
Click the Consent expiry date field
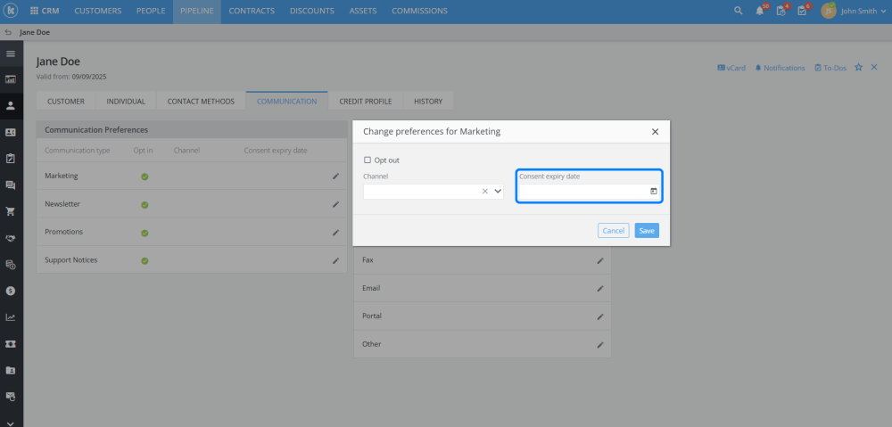583,191
